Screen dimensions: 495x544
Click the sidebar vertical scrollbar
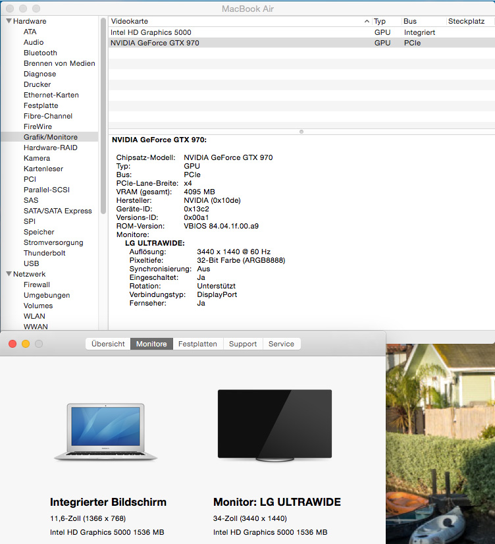[x=103, y=116]
